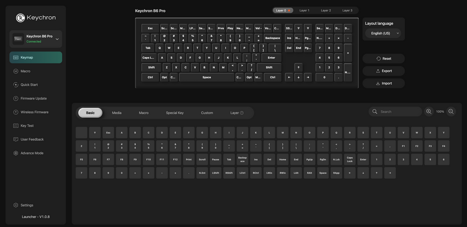The image size is (467, 227).
Task: Select the Custom keycode tab
Action: 207,113
